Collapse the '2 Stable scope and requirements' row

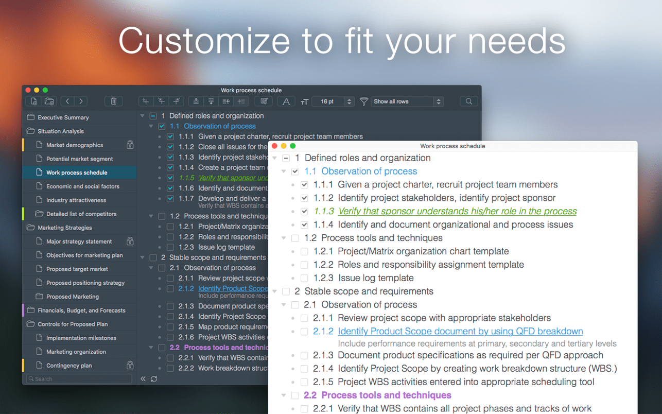pos(275,291)
